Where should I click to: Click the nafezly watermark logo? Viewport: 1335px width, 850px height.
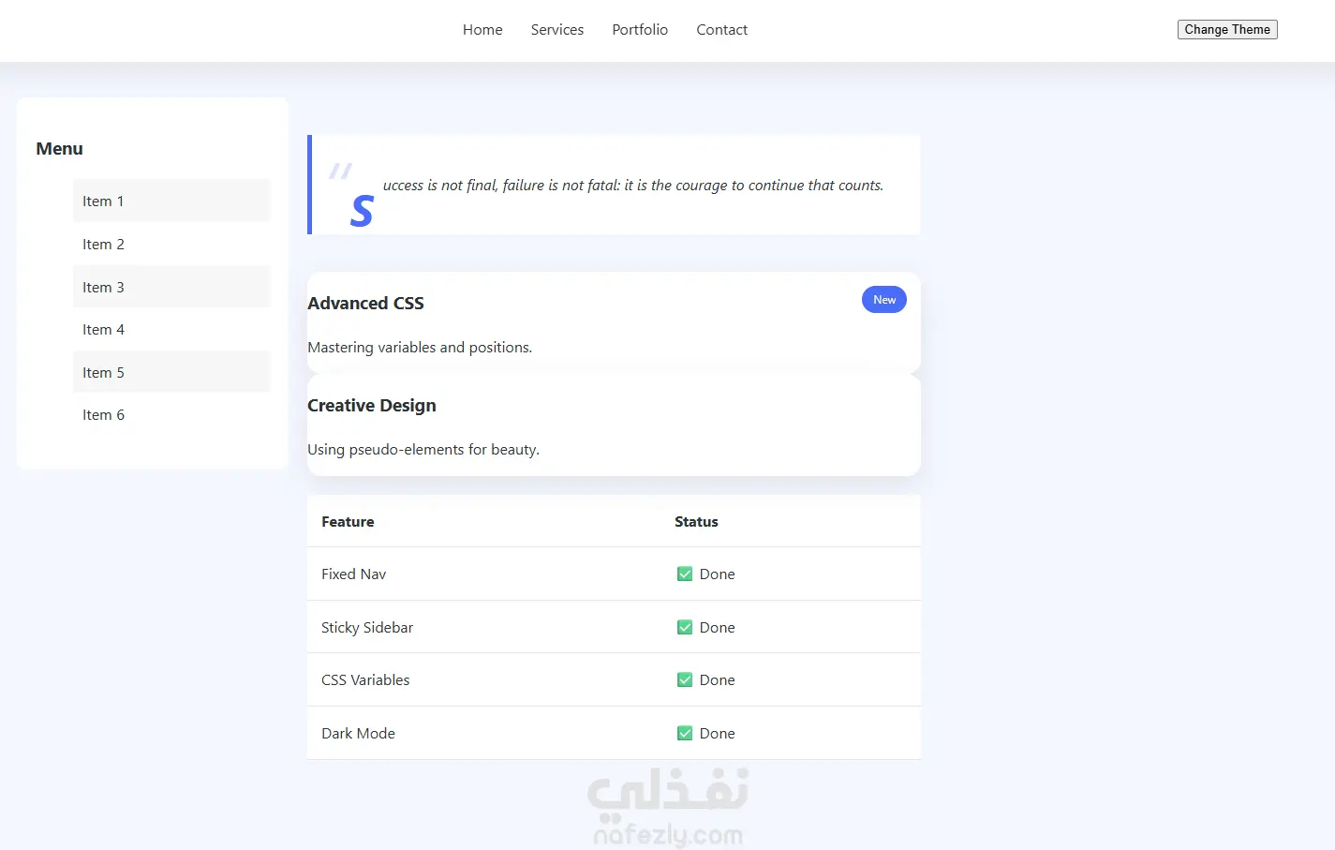click(x=668, y=806)
